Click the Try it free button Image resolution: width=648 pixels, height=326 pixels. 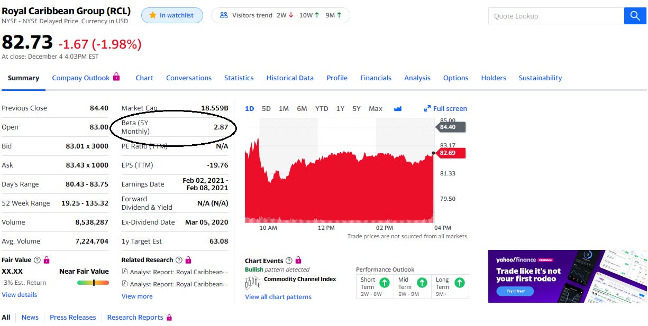click(515, 291)
